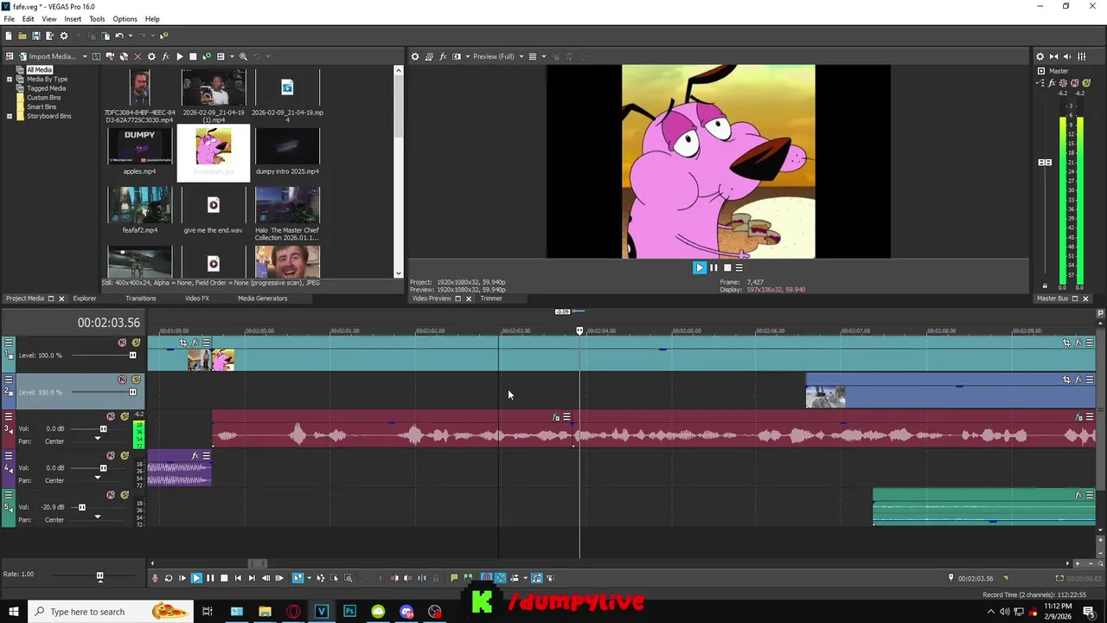Viewport: 1107px width, 623px height.
Task: Click the Undo arrow in main toolbar
Action: pyautogui.click(x=119, y=35)
